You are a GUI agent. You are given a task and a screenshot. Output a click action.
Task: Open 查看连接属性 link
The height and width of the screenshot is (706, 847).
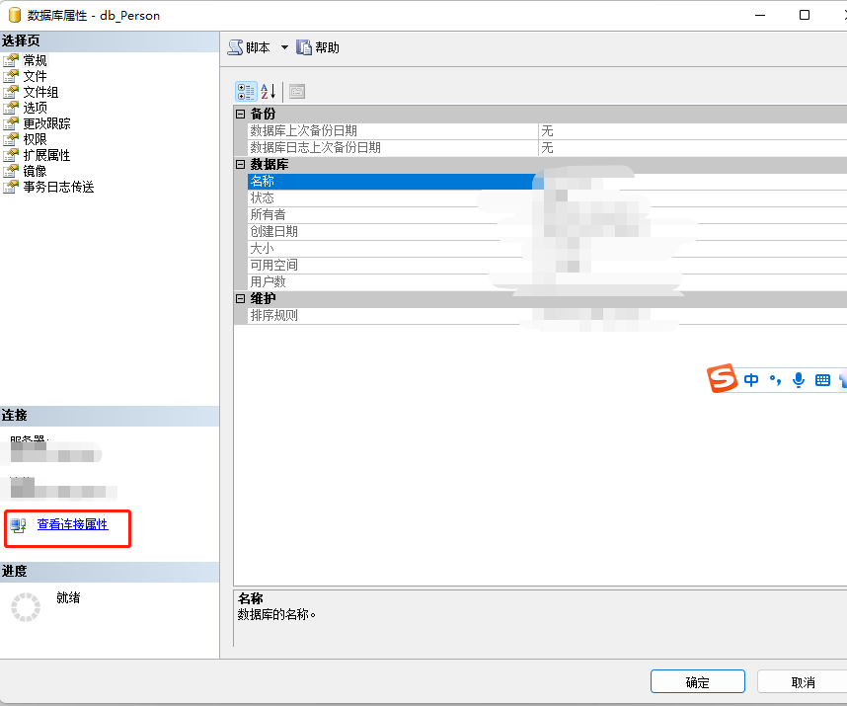coord(72,524)
